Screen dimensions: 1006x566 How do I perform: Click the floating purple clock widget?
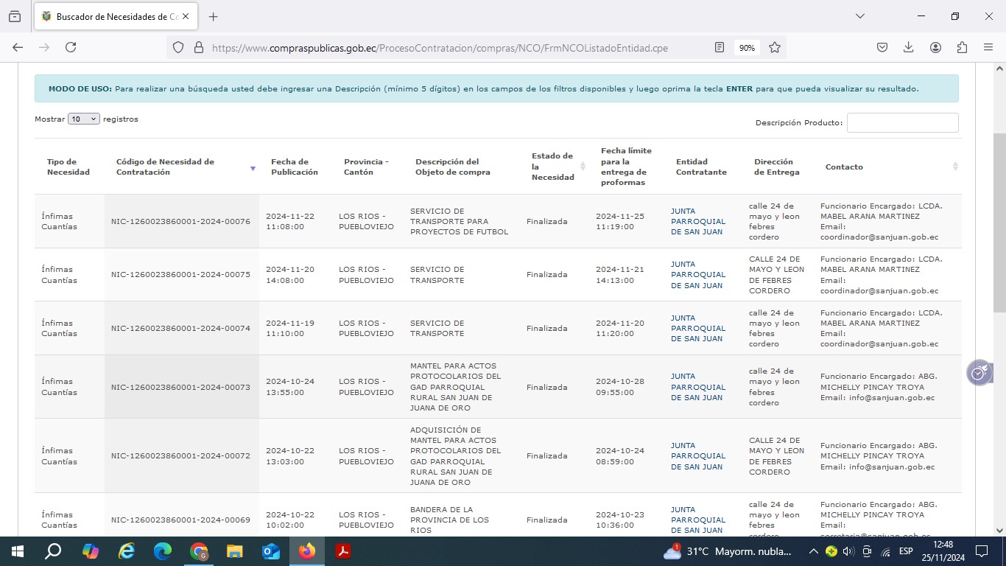point(978,374)
